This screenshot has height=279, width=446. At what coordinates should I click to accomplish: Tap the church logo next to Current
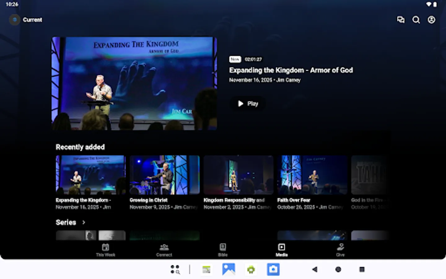15,20
